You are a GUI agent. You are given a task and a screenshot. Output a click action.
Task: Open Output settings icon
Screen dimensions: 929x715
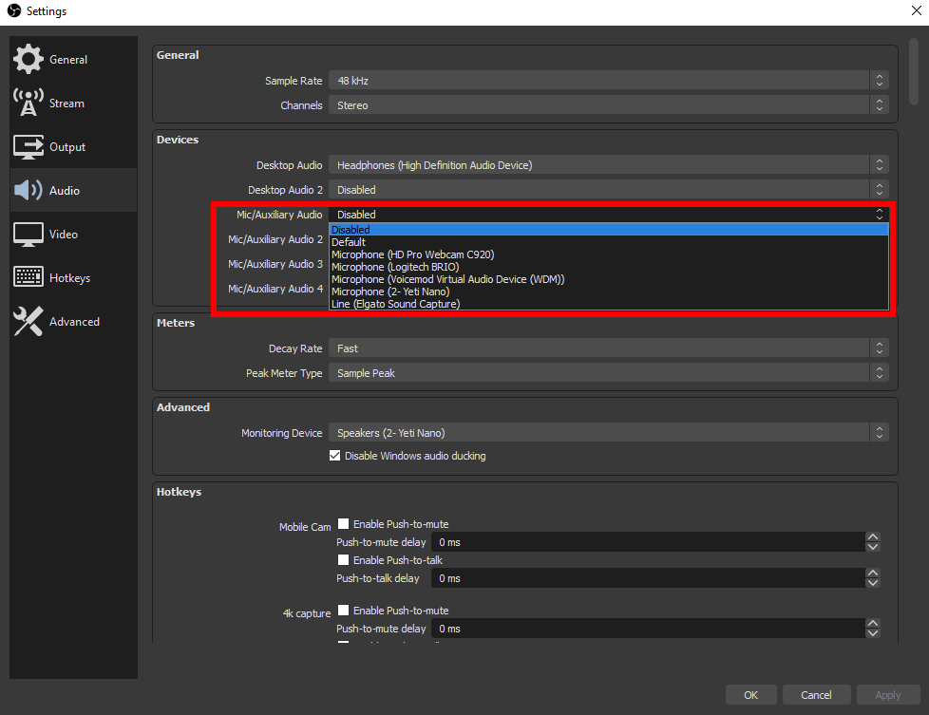pos(28,147)
